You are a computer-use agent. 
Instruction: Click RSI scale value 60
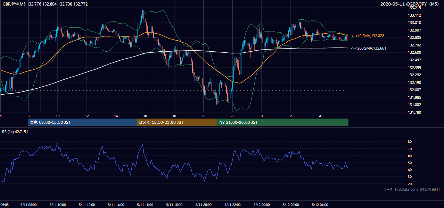coord(410,156)
